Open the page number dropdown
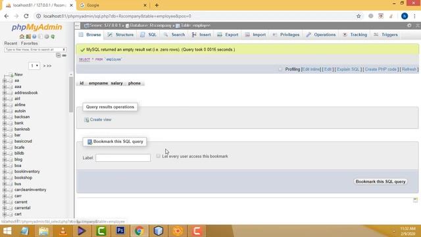The height and width of the screenshot is (237, 421). [34, 66]
